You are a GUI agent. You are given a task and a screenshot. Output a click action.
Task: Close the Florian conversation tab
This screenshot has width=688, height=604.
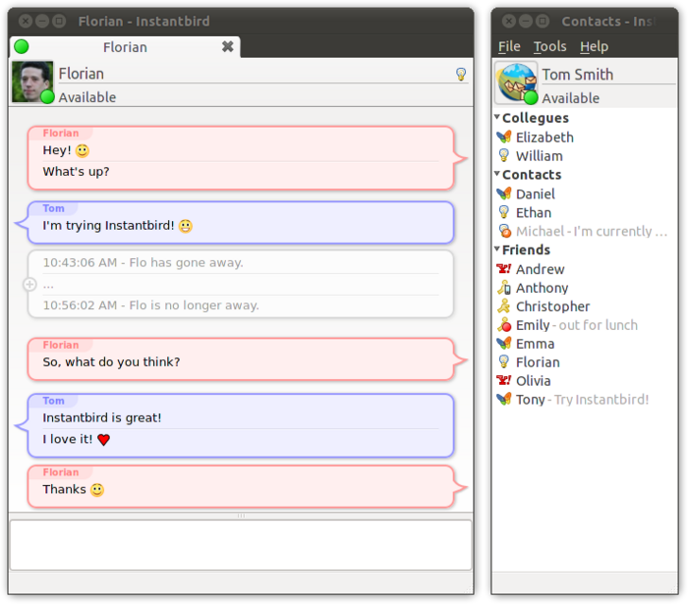click(x=228, y=46)
